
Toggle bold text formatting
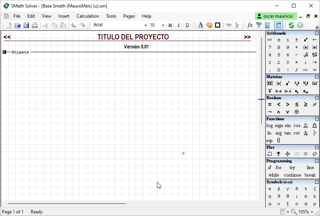[x=170, y=25]
